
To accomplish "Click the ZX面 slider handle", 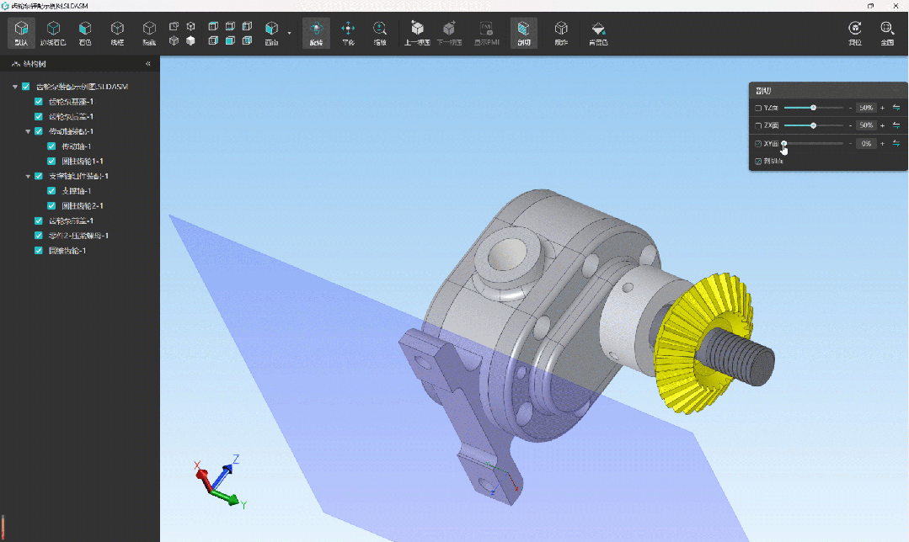I will [x=813, y=125].
